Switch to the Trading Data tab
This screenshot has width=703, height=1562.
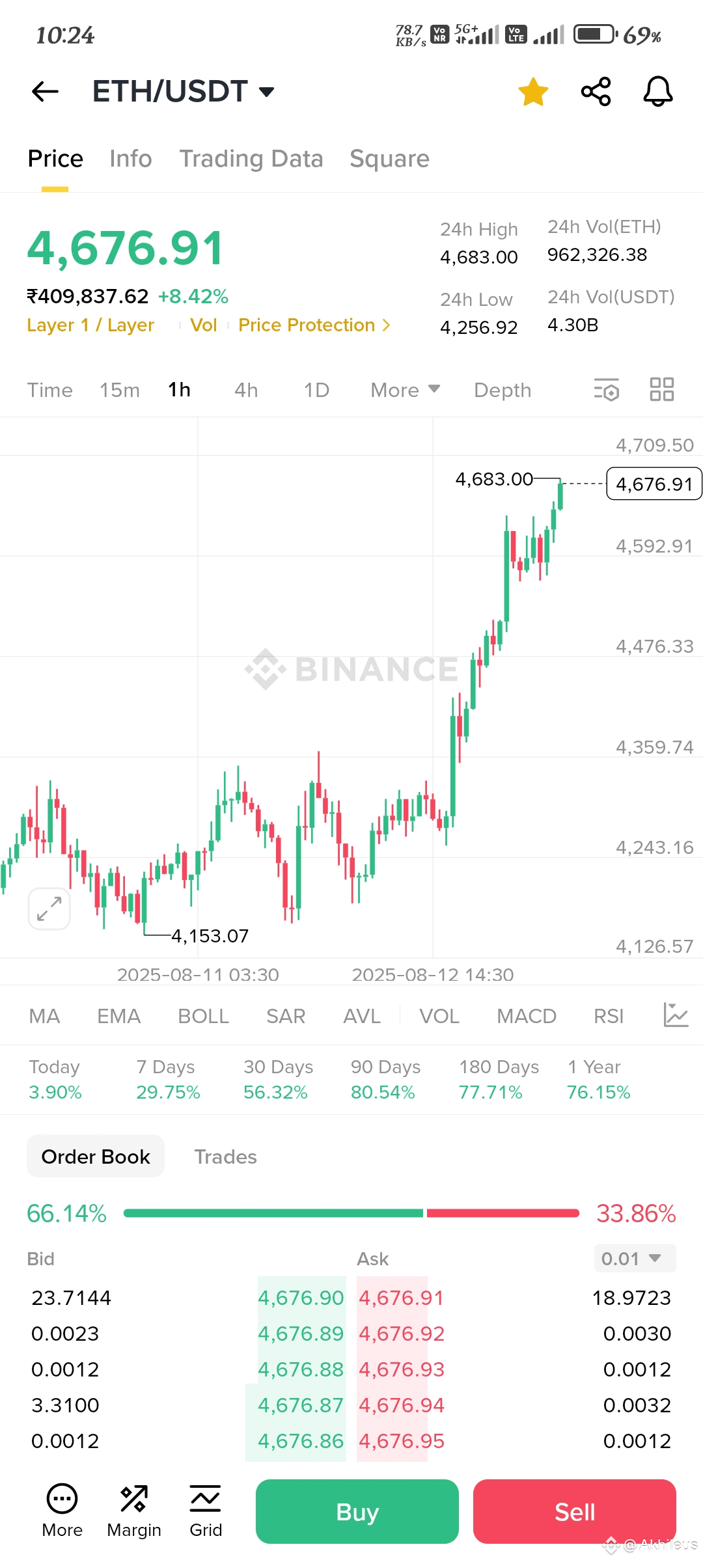click(x=251, y=159)
